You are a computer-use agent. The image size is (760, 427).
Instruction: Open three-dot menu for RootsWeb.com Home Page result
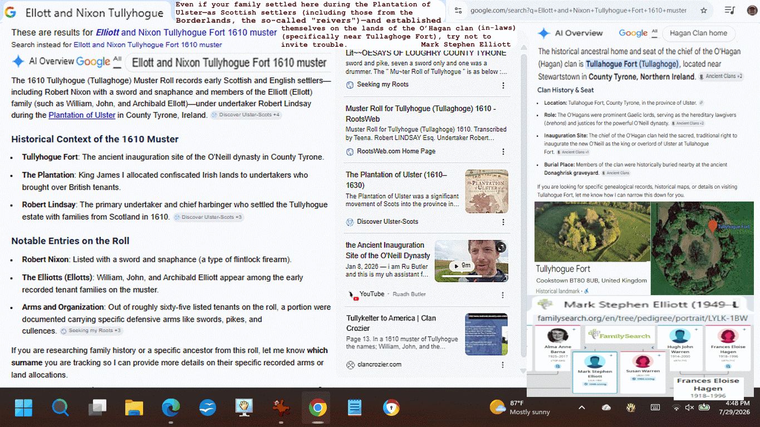503,152
